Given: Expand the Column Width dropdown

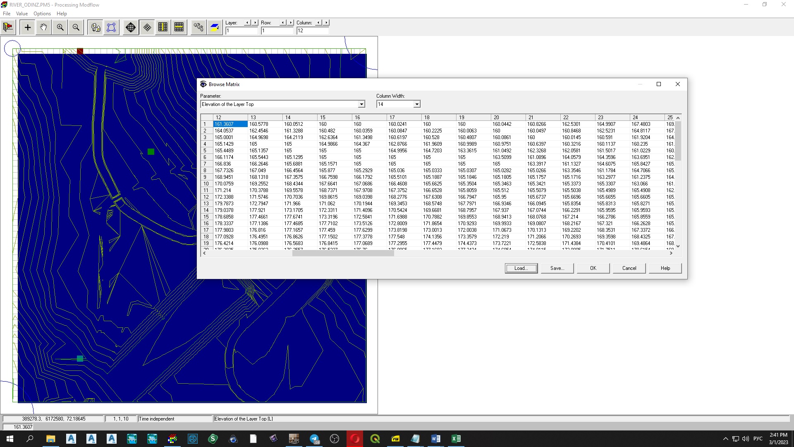Looking at the screenshot, I should coord(416,104).
